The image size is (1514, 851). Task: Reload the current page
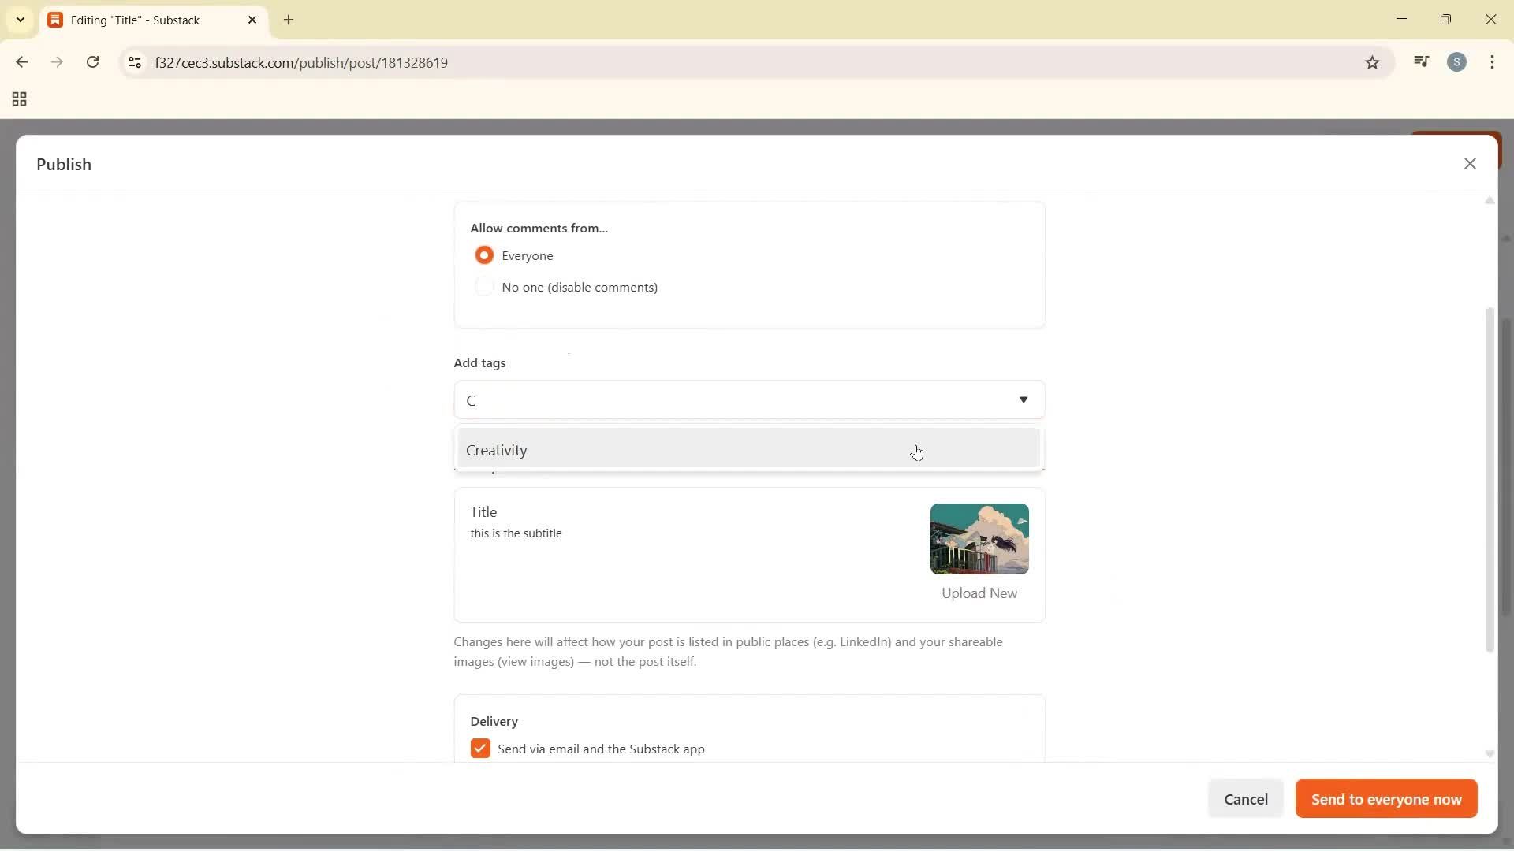[x=92, y=62]
